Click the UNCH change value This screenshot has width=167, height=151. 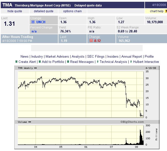[41, 22]
